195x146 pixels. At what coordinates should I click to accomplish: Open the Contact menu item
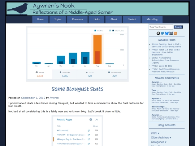(x=132, y=19)
